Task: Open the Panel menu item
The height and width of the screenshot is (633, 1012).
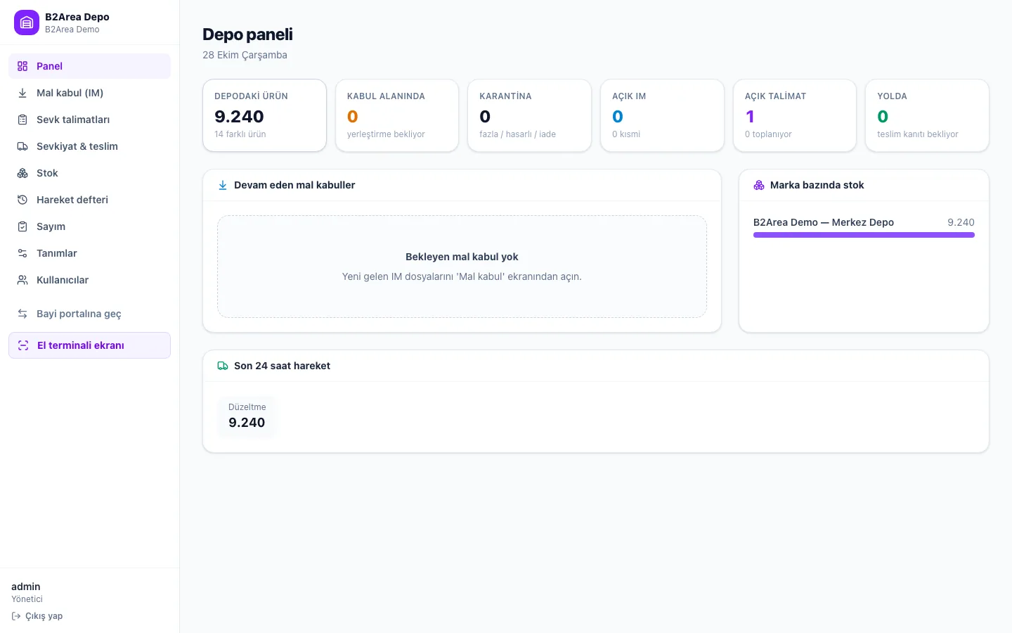Action: tap(89, 66)
